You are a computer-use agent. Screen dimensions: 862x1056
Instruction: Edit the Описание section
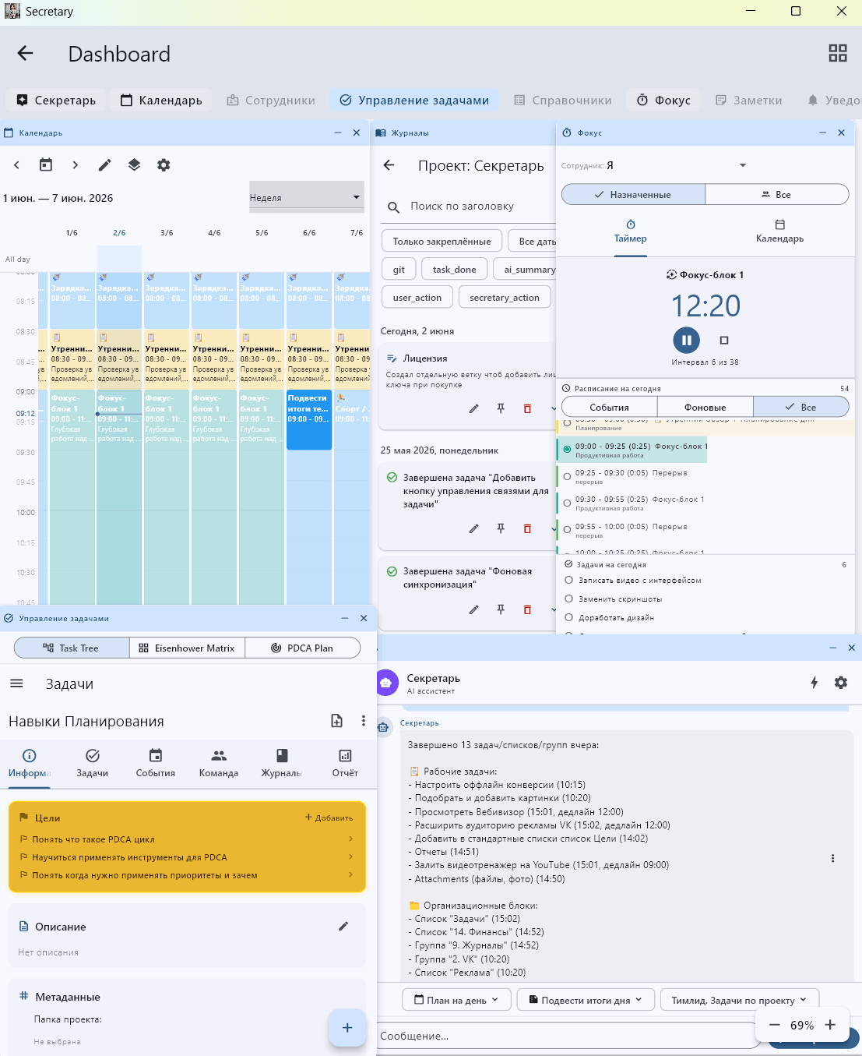343,926
